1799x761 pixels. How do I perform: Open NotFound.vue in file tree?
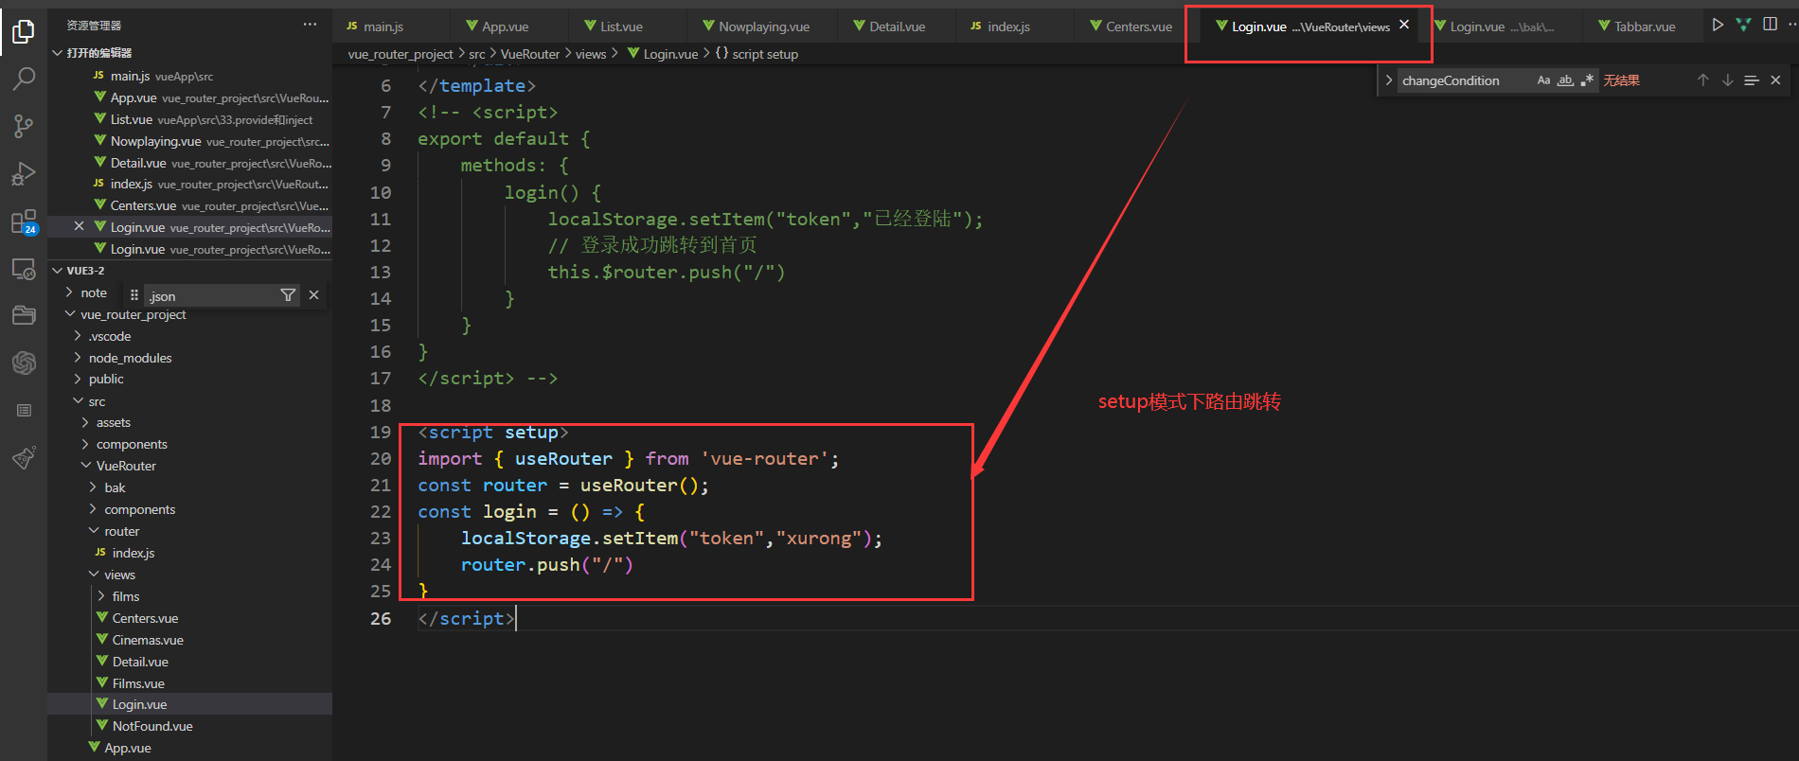pos(152,726)
